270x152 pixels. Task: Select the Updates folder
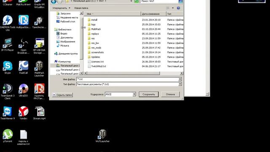click(95, 57)
